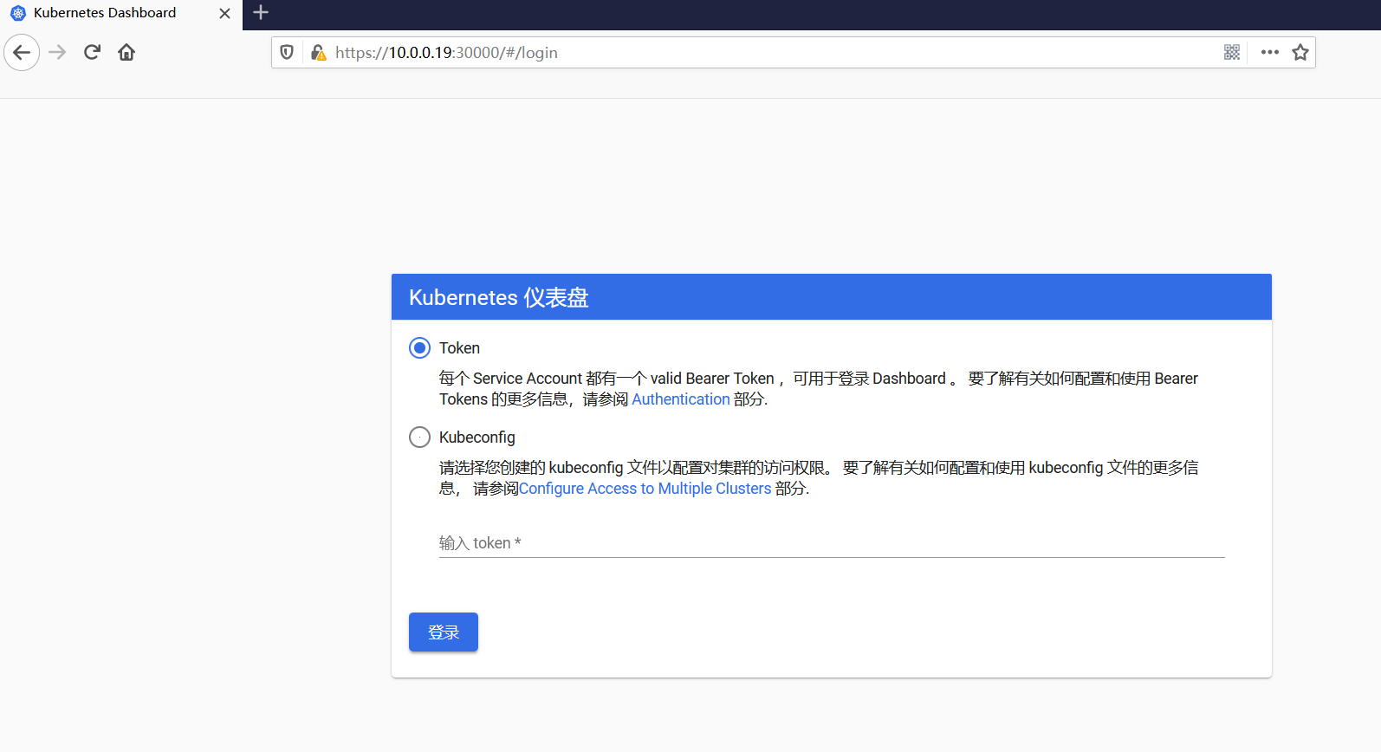The image size is (1381, 752).
Task: Go back using the browser back arrow
Action: 22,53
